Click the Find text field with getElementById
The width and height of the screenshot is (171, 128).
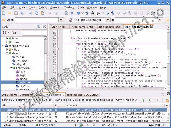pos(93,20)
